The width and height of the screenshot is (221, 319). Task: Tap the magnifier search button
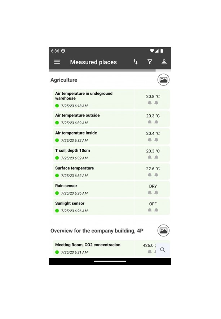[x=163, y=250]
